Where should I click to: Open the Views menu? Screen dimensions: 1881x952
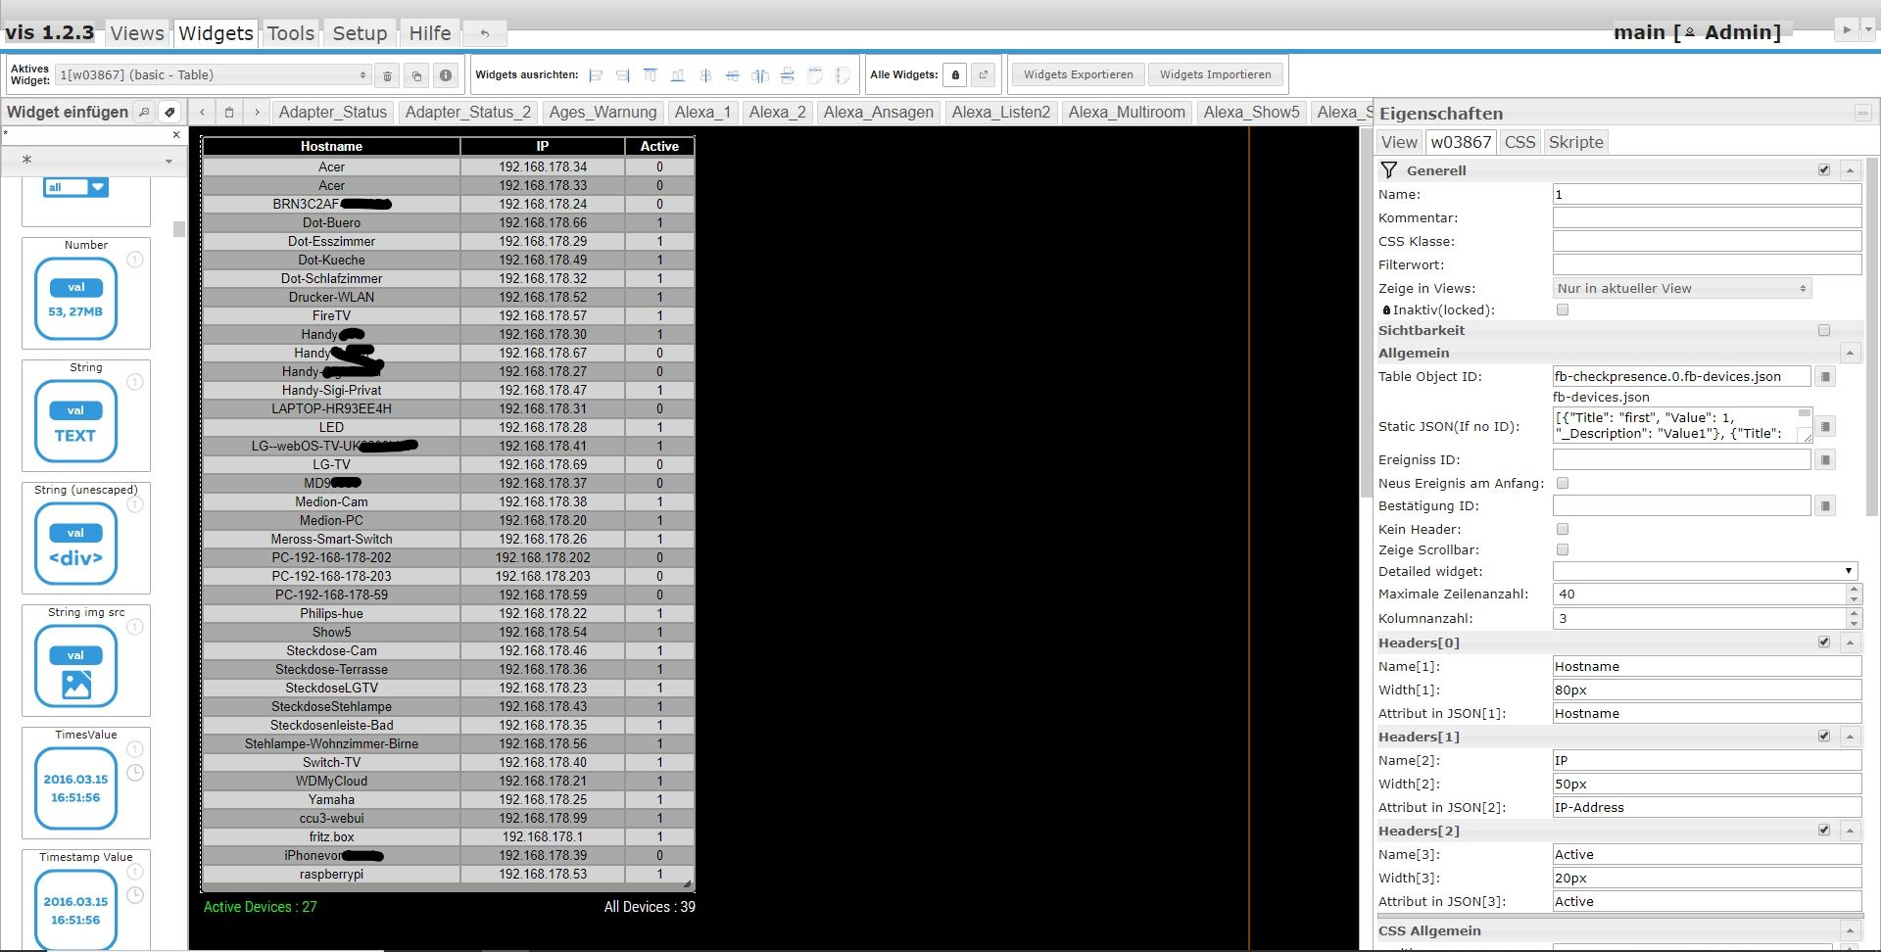pyautogui.click(x=137, y=33)
